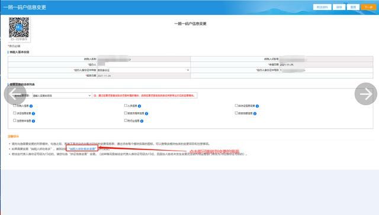Click the info icon beside 注册资本信息
The image size is (379, 215).
coord(33,121)
